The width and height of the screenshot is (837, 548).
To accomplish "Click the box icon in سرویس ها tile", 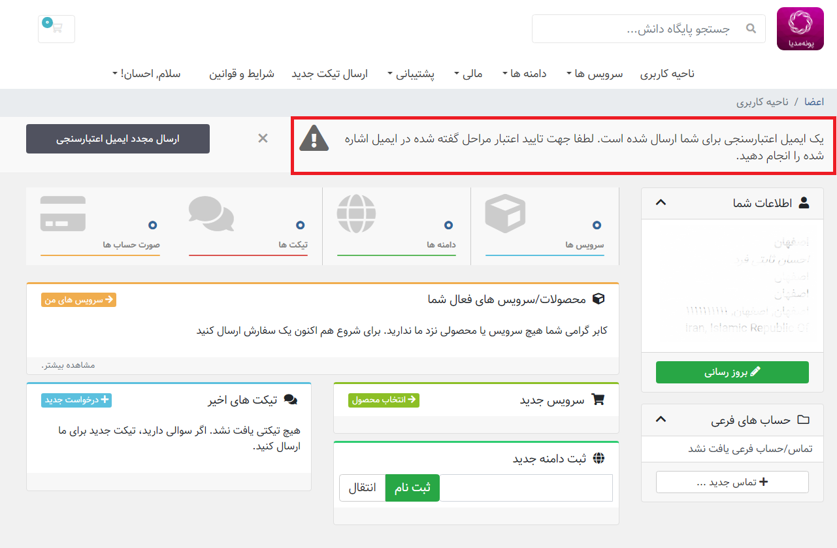I will (x=505, y=215).
